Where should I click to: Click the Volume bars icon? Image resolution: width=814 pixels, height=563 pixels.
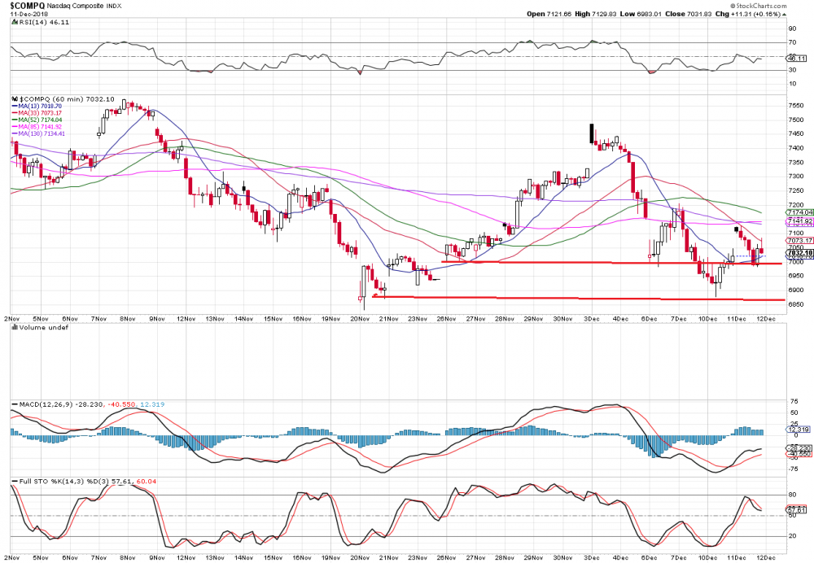[12, 328]
